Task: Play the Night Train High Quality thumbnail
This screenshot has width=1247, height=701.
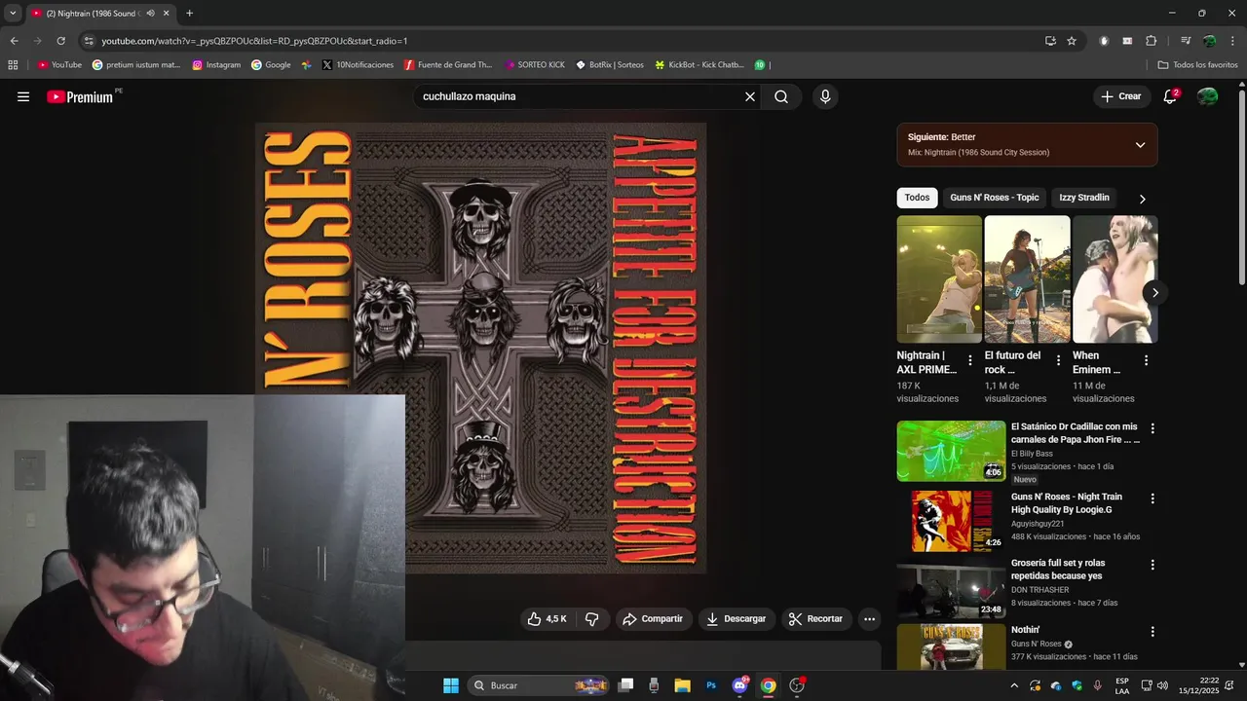Action: point(951,521)
